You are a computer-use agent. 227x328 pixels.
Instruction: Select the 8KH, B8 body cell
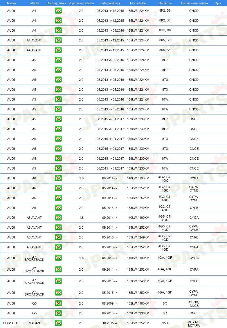165,30
